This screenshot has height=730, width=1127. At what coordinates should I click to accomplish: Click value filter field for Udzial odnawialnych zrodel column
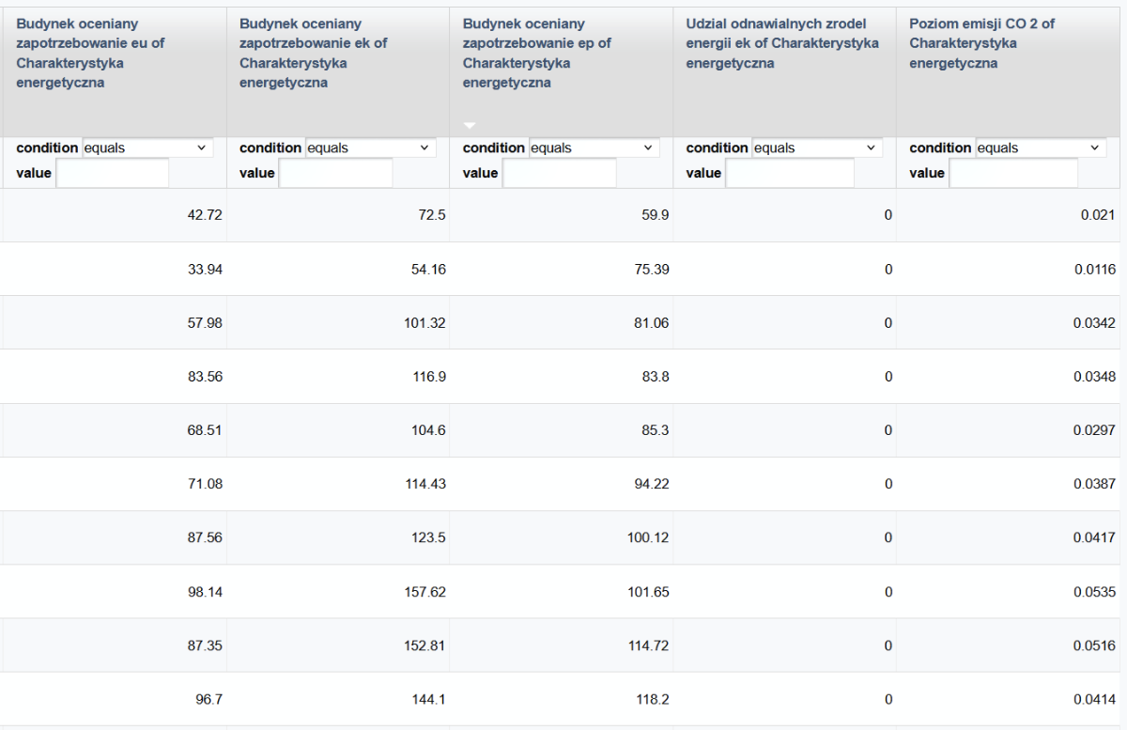click(790, 173)
